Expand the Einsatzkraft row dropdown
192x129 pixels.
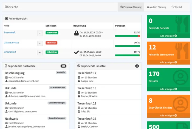coord(40,53)
